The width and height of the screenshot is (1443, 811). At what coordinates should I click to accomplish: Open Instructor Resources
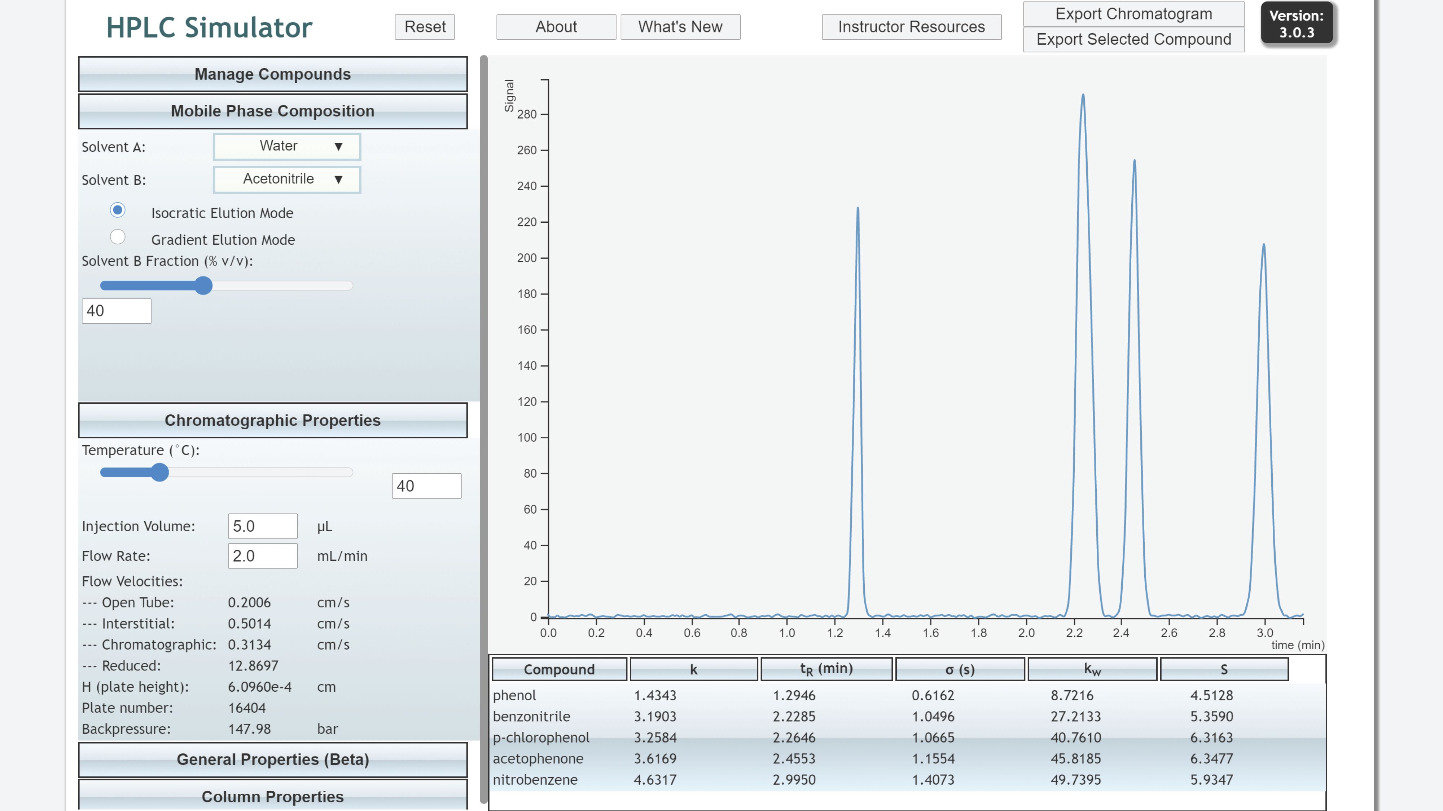tap(911, 27)
